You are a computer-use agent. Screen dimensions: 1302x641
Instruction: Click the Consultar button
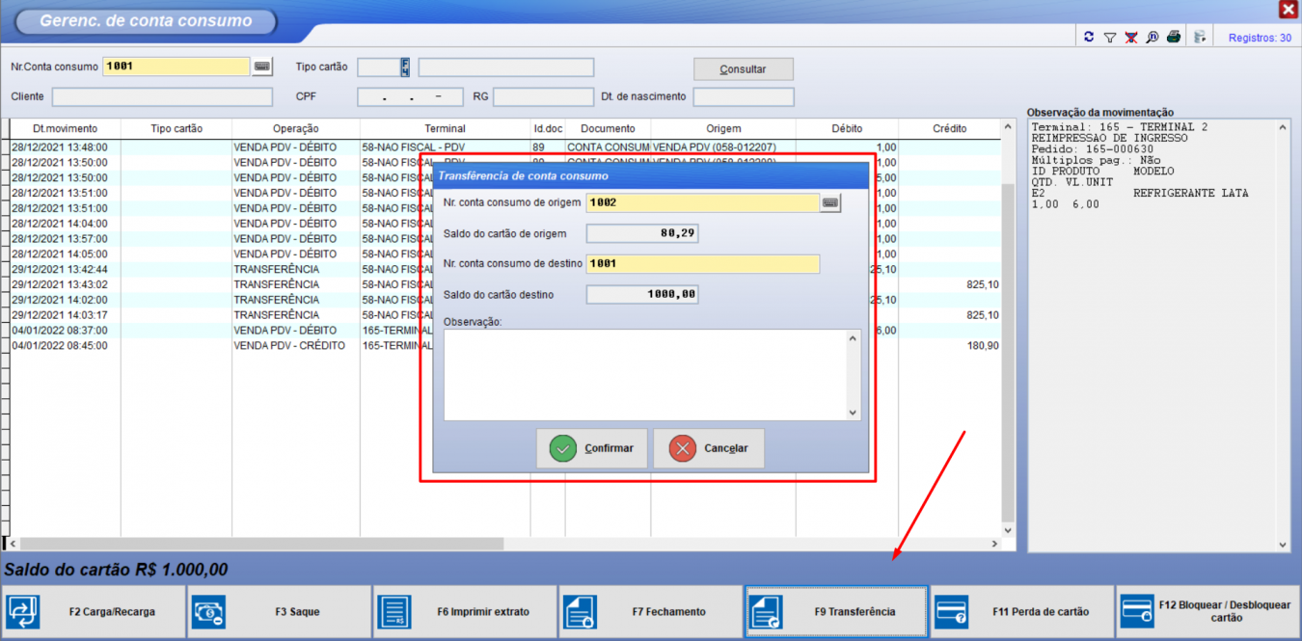coord(743,69)
